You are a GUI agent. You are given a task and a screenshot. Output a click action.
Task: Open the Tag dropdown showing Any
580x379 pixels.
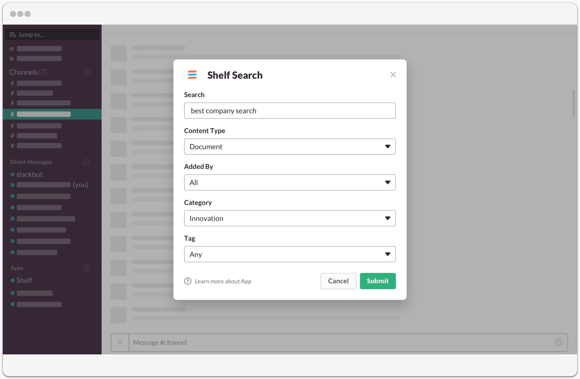[x=290, y=254]
